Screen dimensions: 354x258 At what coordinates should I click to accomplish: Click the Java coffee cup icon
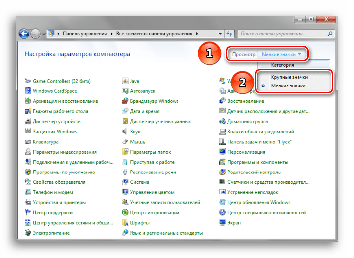click(125, 81)
